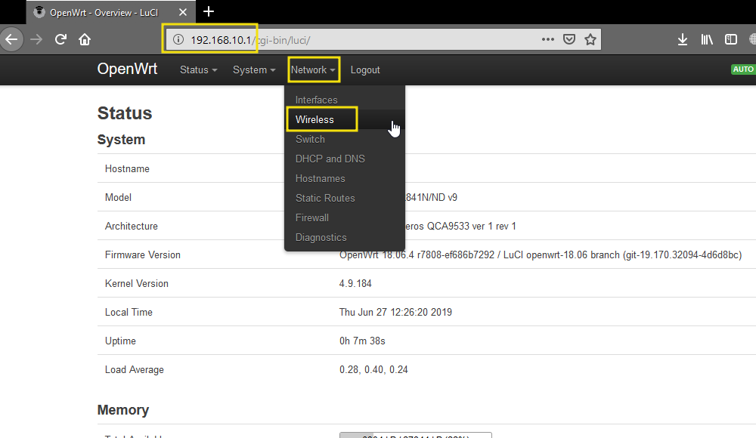Click the Memory section heading
Image resolution: width=756 pixels, height=438 pixels.
pos(123,409)
